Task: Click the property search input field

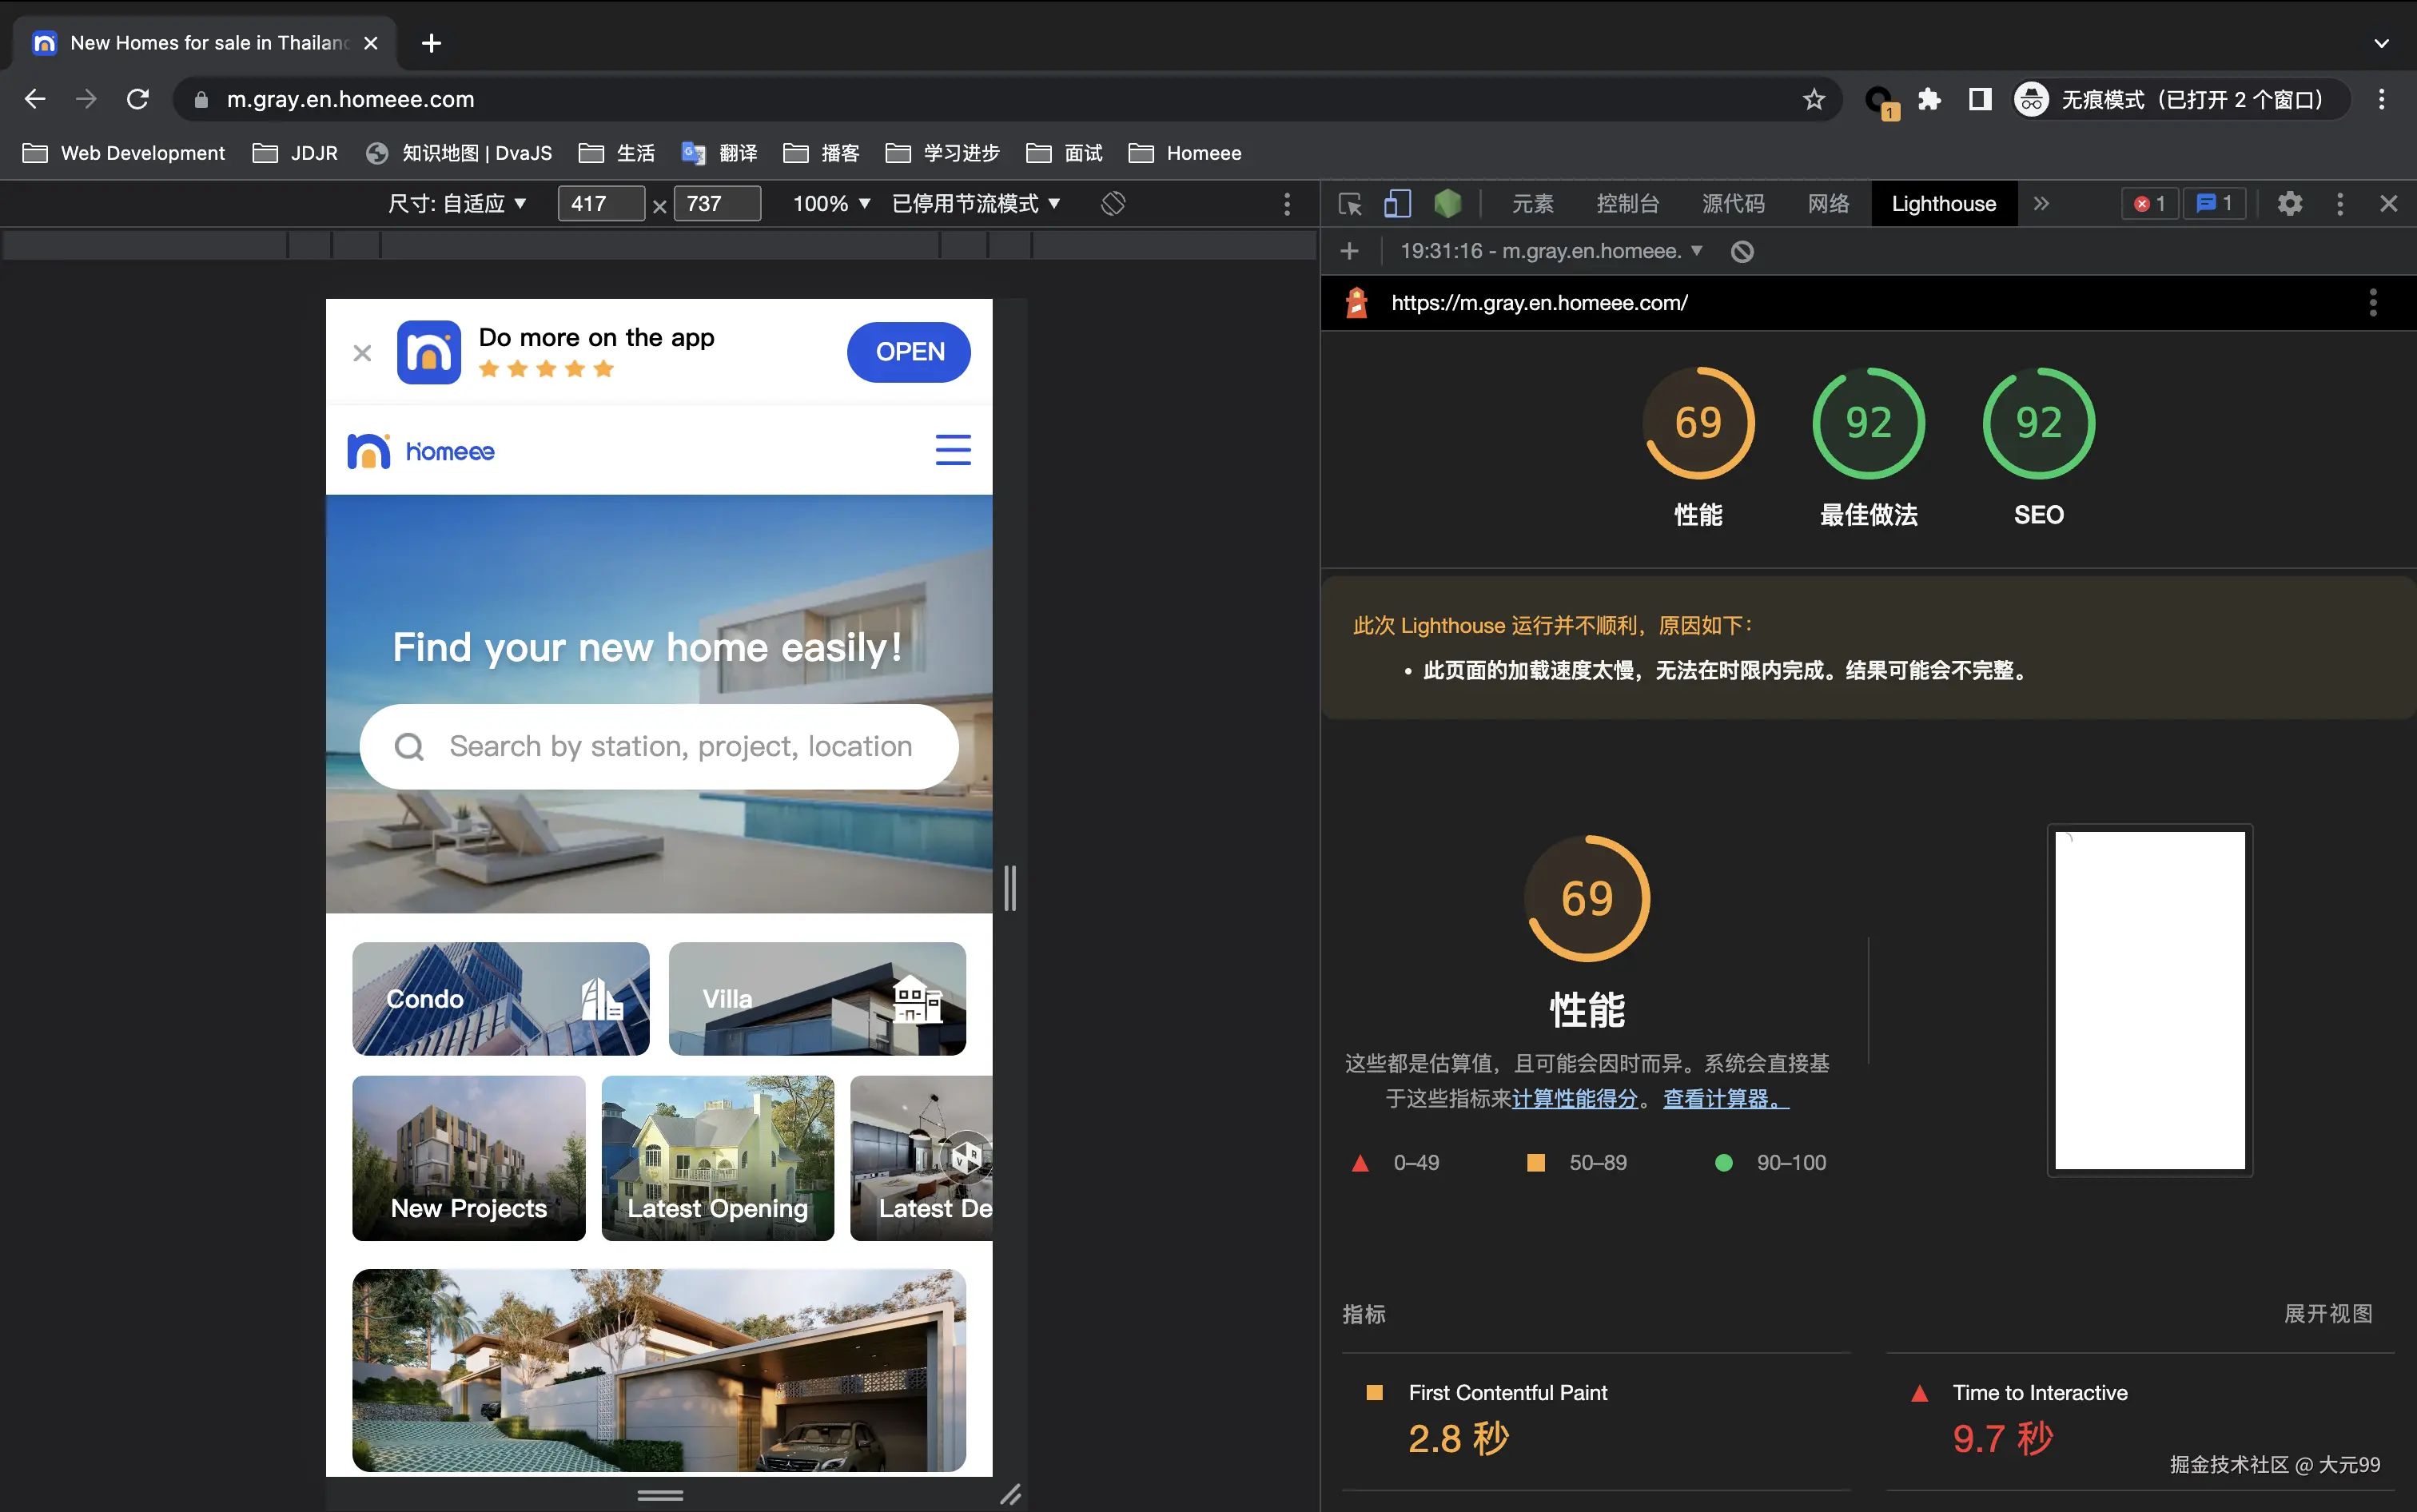Action: tap(680, 747)
